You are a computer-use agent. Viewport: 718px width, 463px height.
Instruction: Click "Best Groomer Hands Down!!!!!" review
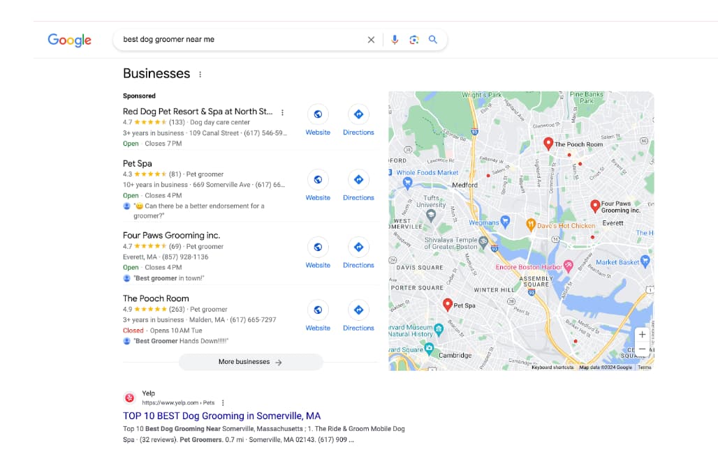181,341
